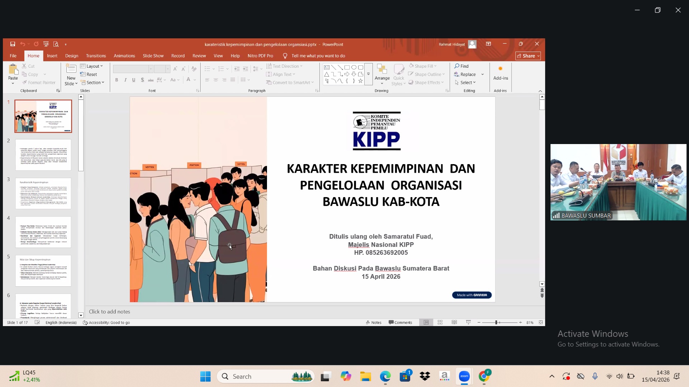Open the Add-ins button
Viewport: 689px width, 387px height.
point(501,72)
